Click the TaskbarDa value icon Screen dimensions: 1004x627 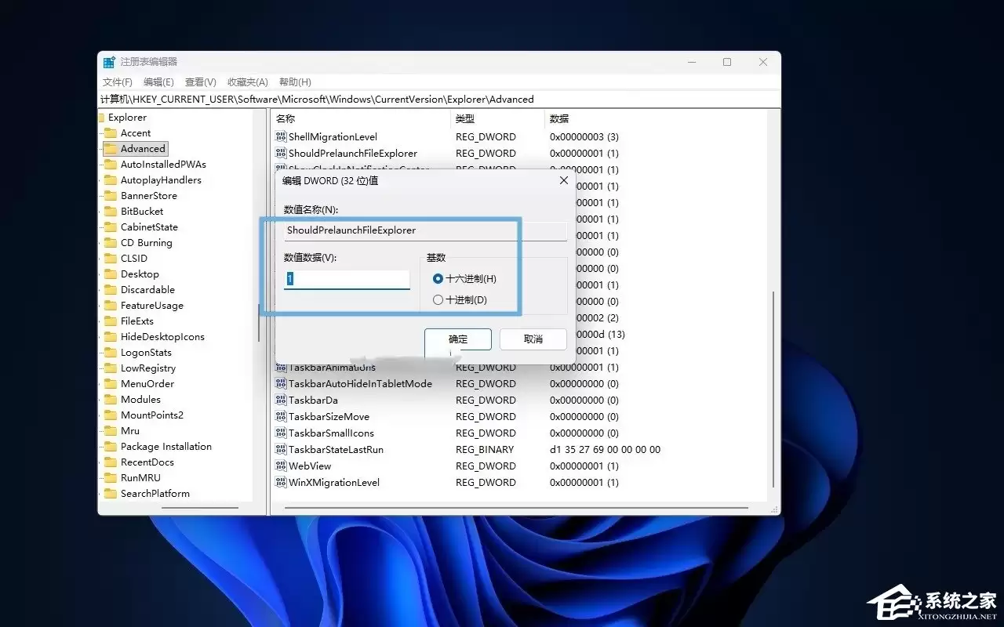point(281,400)
